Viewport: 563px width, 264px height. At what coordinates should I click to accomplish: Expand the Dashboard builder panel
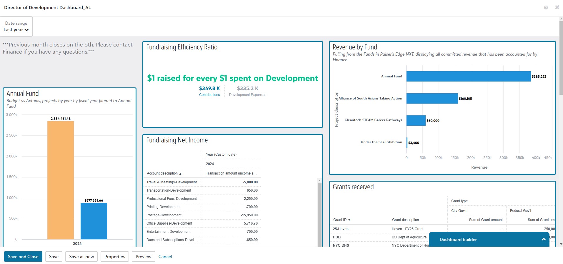(543, 240)
